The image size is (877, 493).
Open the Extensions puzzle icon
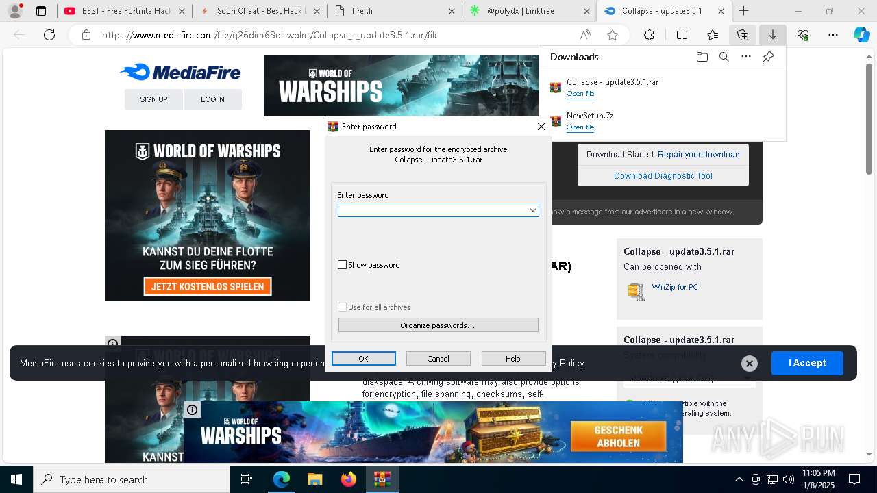(x=650, y=35)
